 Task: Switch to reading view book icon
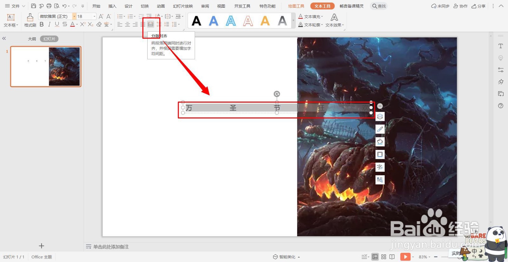[392, 257]
